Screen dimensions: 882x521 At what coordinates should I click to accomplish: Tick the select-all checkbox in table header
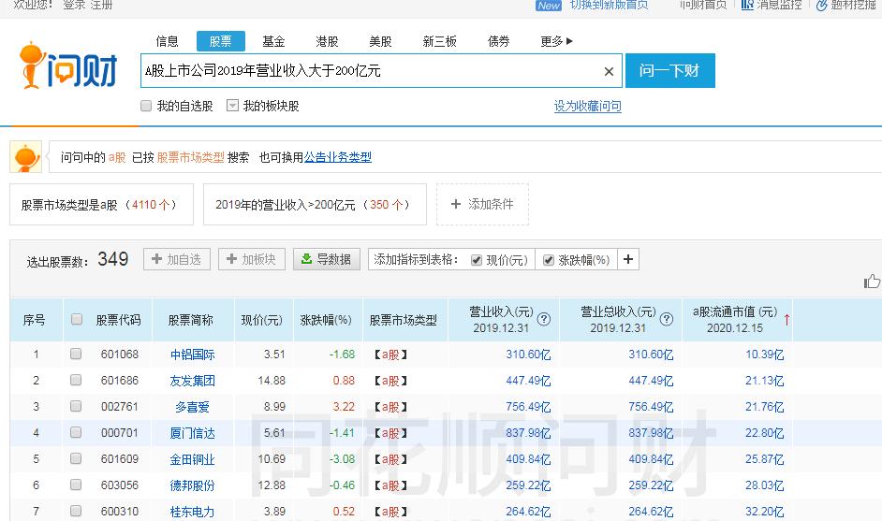pos(77,319)
